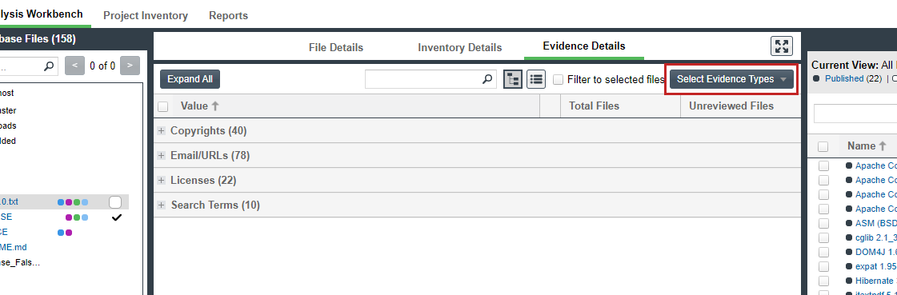The height and width of the screenshot is (295, 897).
Task: Check the box beside ASM inventory item
Action: click(823, 223)
